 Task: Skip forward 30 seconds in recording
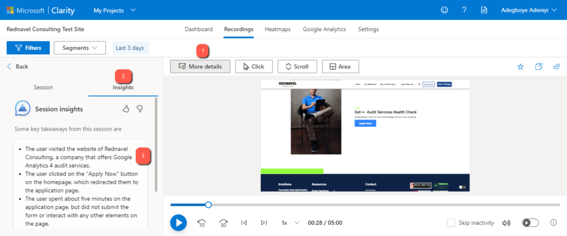point(223,223)
